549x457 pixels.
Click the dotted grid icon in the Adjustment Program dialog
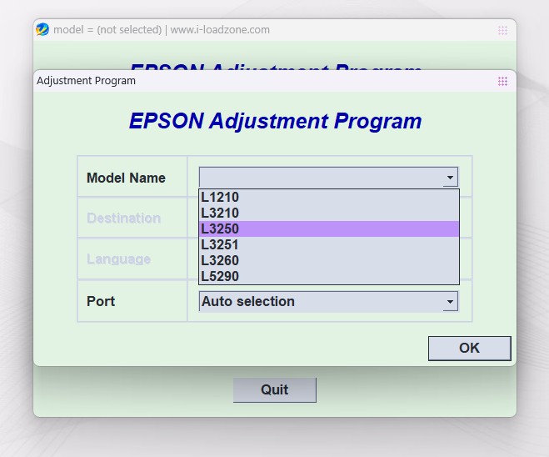pyautogui.click(x=502, y=81)
